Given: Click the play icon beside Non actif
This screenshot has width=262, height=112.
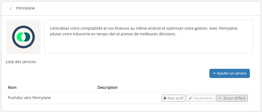Looking at the screenshot, I should 165,98.
